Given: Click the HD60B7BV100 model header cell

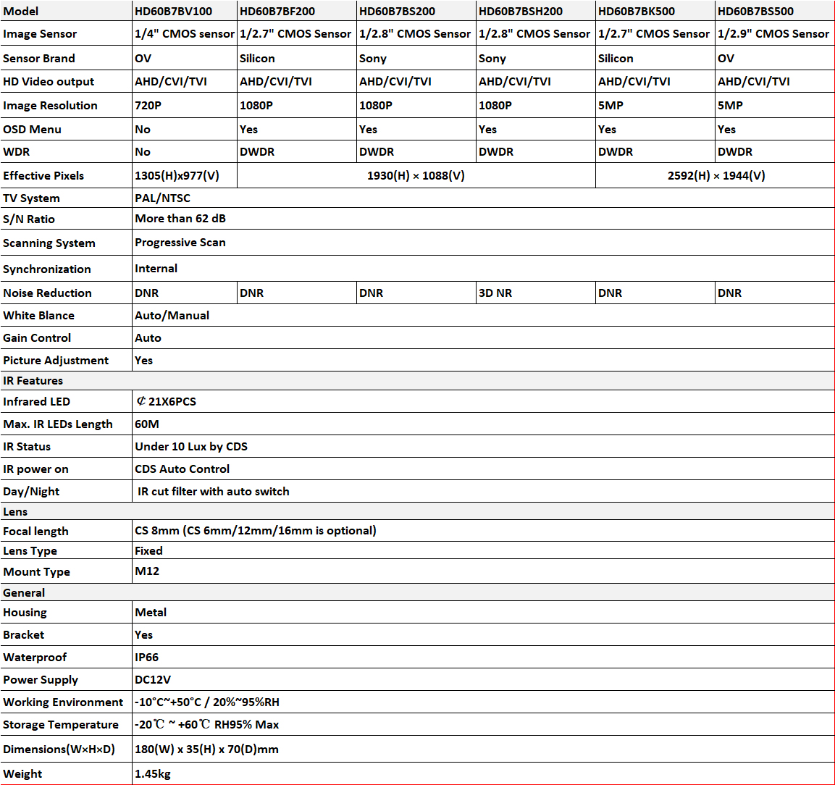Looking at the screenshot, I should pyautogui.click(x=174, y=11).
